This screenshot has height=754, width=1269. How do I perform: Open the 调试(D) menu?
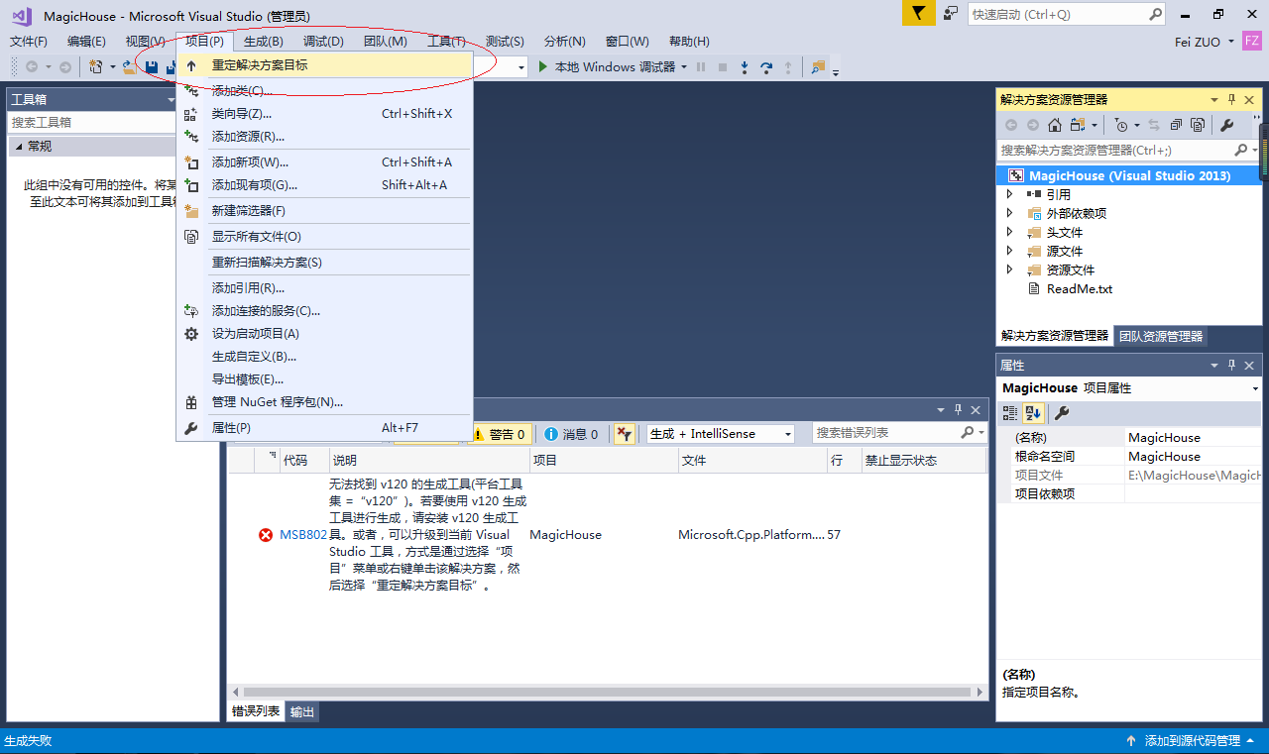[323, 42]
